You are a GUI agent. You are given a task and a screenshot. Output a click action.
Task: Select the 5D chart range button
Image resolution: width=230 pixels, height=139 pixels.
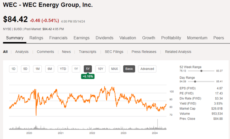click(25, 69)
